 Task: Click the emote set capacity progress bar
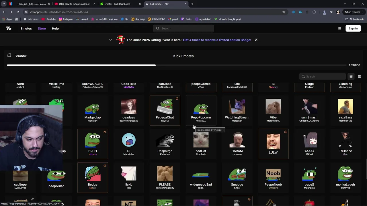pos(177,65)
